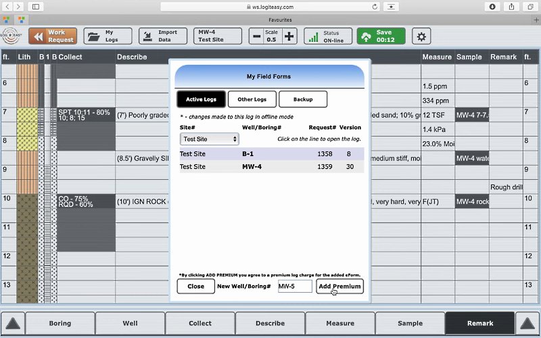Screen dimensions: 541x338
Task: Select the MW-4 rock sample cell
Action: point(472,201)
